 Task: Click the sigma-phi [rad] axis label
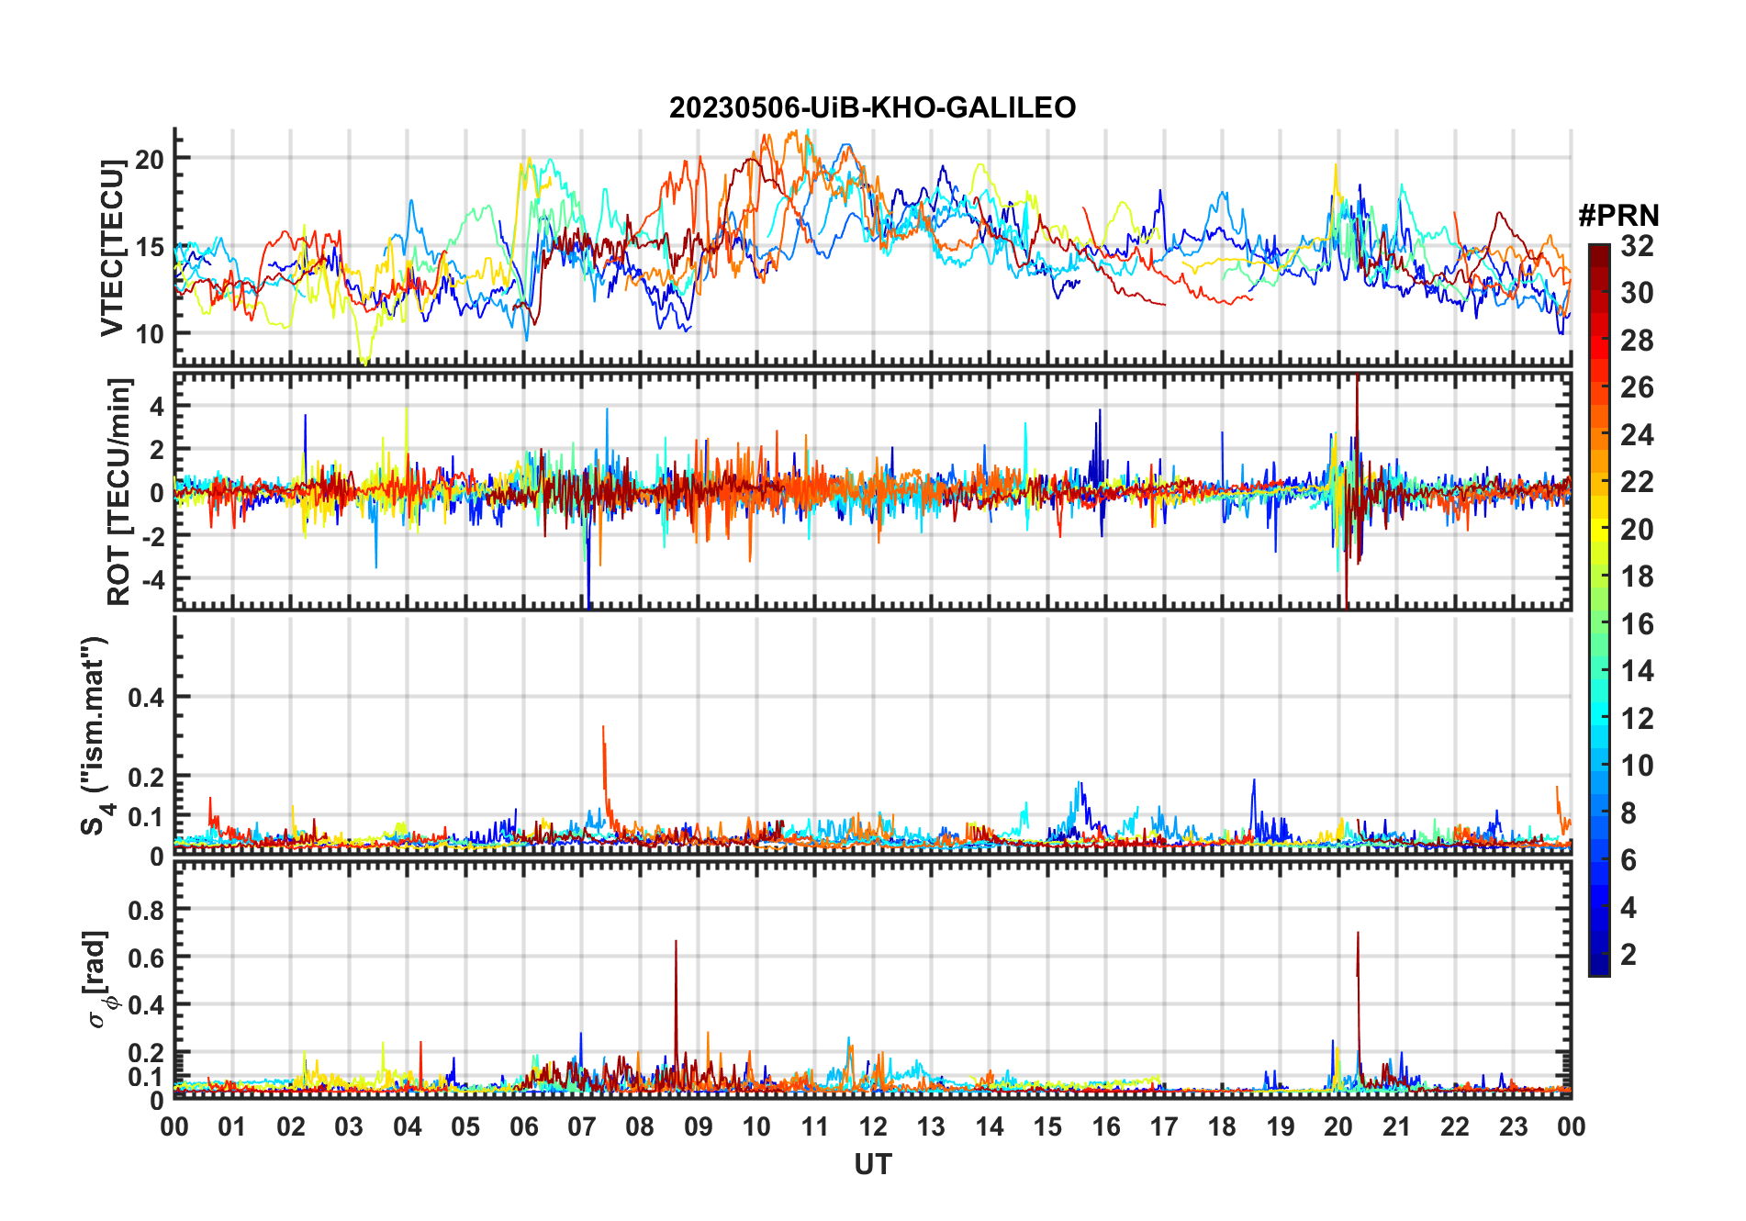pyautogui.click(x=98, y=980)
